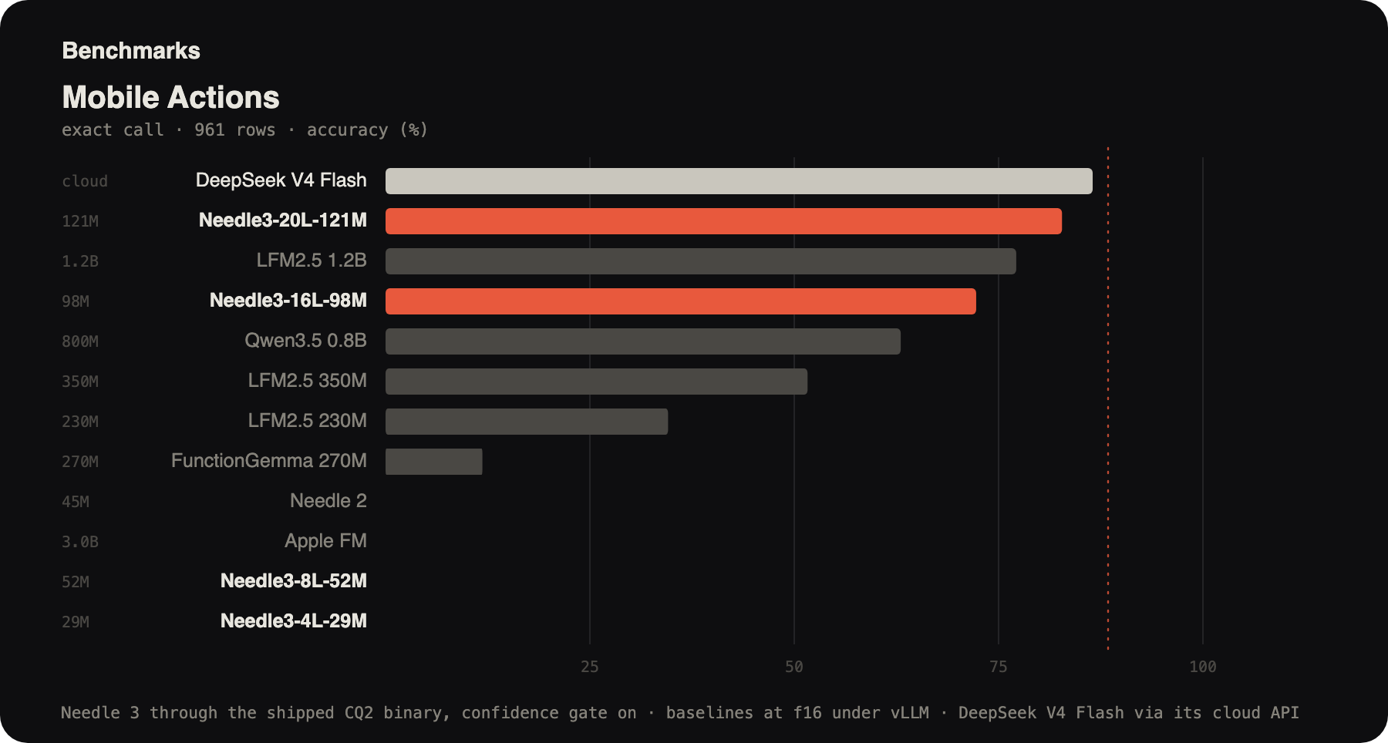Viewport: 1388px width, 743px height.
Task: Select the "LFM2.5 230M" model label
Action: 307,421
